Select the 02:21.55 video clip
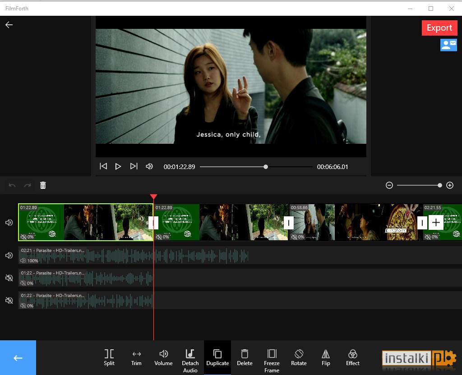This screenshot has width=462, height=375. (x=443, y=222)
